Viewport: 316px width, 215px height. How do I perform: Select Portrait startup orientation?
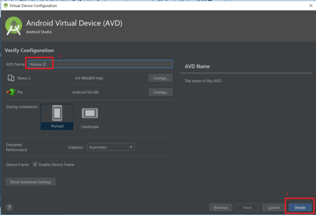coord(57,117)
